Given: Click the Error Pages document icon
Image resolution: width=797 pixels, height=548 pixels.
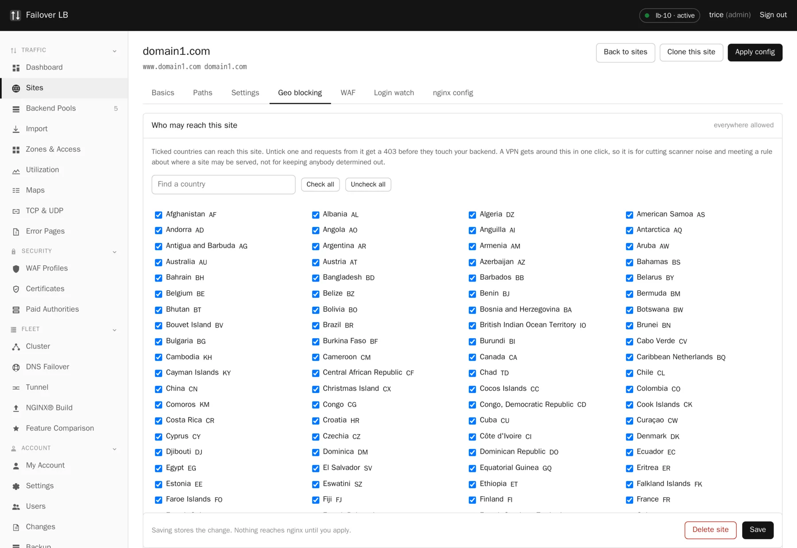Looking at the screenshot, I should (x=16, y=232).
